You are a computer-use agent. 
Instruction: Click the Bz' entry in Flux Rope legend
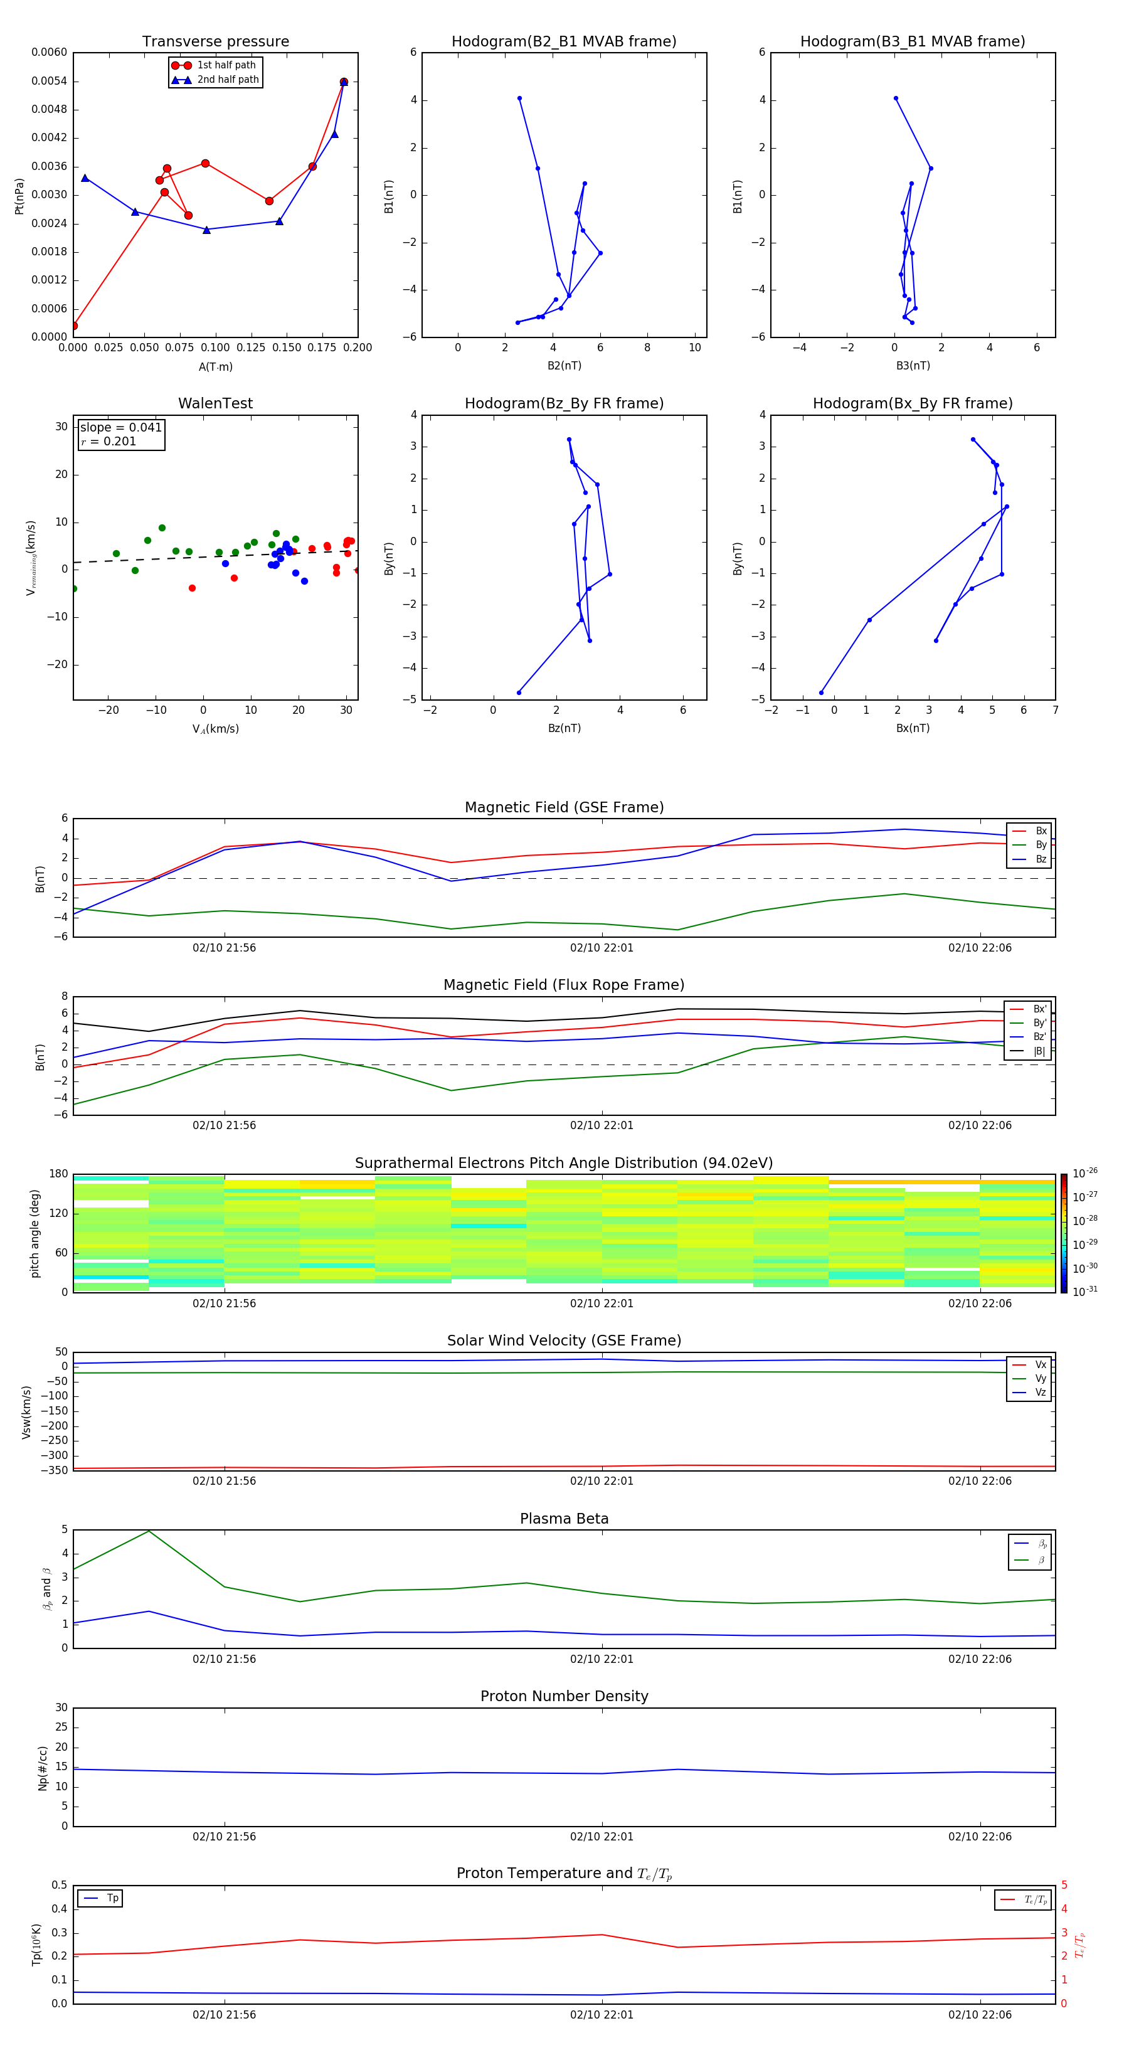click(x=1028, y=1037)
